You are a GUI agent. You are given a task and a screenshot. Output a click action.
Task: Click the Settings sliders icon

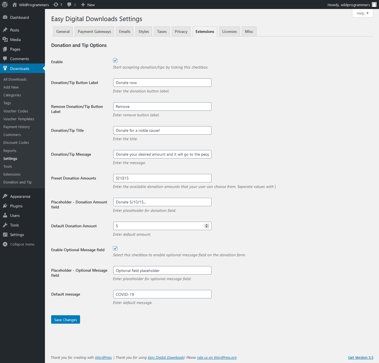[x=5, y=234]
